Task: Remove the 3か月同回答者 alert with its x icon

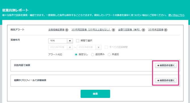Action: (113, 30)
